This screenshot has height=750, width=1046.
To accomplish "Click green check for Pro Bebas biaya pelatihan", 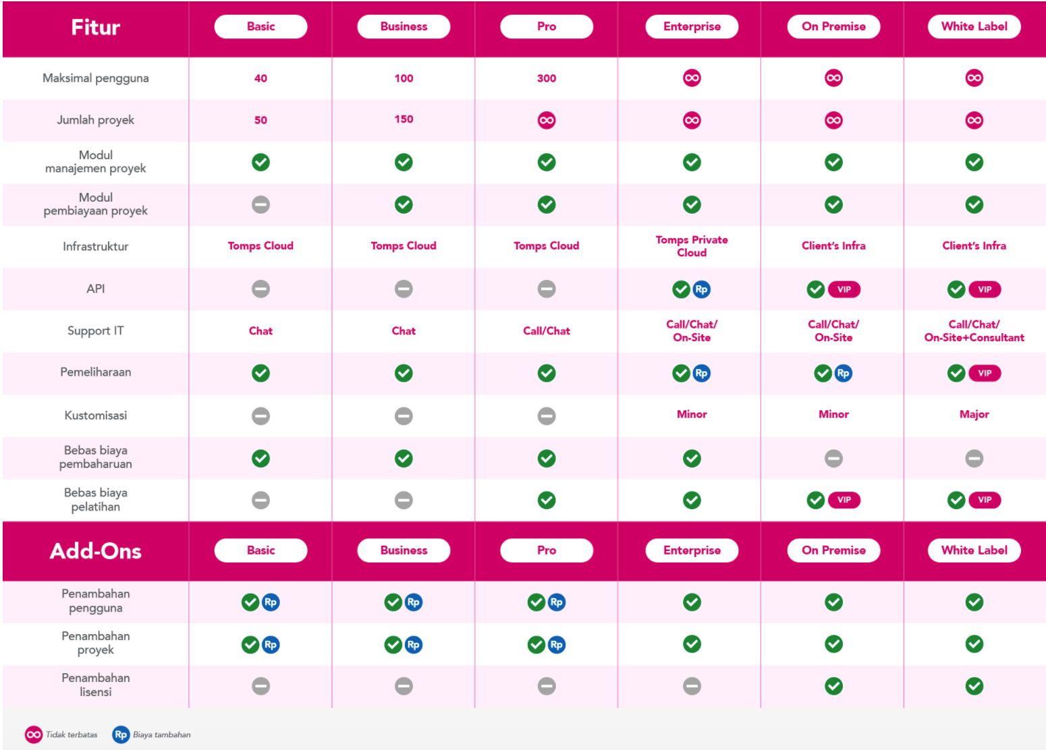I will click(547, 500).
